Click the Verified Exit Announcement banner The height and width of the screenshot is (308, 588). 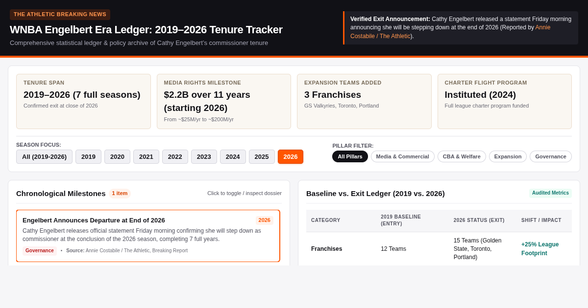click(x=461, y=28)
